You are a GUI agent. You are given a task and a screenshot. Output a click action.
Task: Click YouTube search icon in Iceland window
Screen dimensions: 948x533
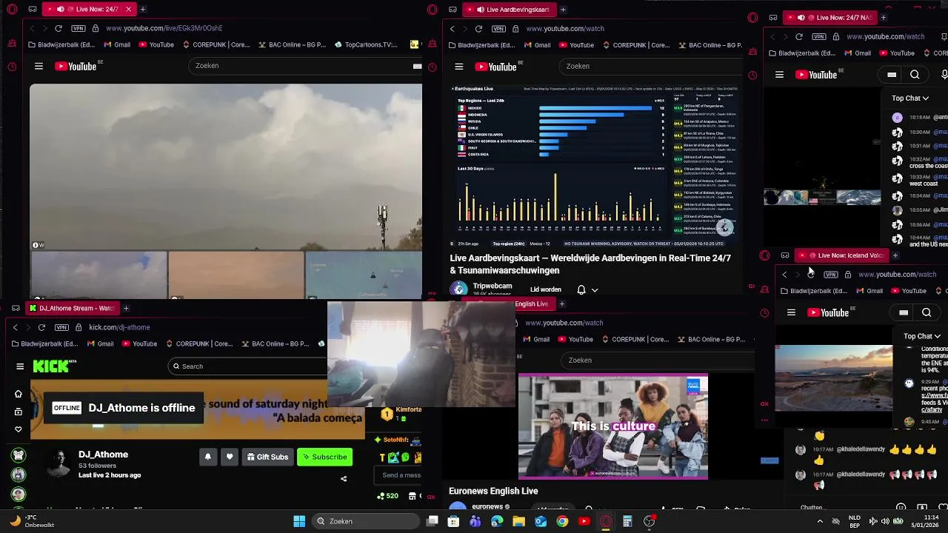pos(927,313)
